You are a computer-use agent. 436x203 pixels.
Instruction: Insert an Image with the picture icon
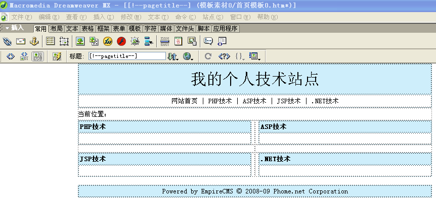click(80, 41)
